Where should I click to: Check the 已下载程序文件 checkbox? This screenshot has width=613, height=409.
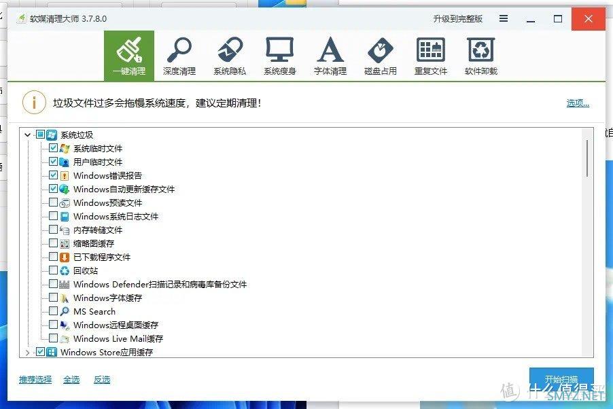(x=53, y=257)
